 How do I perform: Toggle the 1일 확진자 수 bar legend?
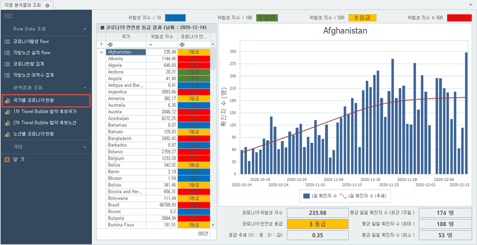tap(320, 196)
